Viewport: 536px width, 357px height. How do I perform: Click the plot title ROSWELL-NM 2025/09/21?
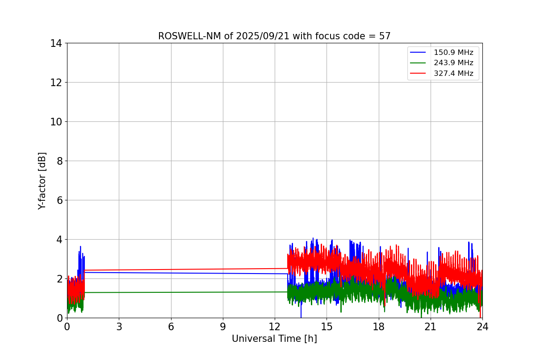click(274, 36)
